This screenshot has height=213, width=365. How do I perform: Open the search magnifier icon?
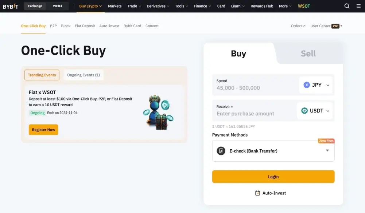tap(347, 6)
